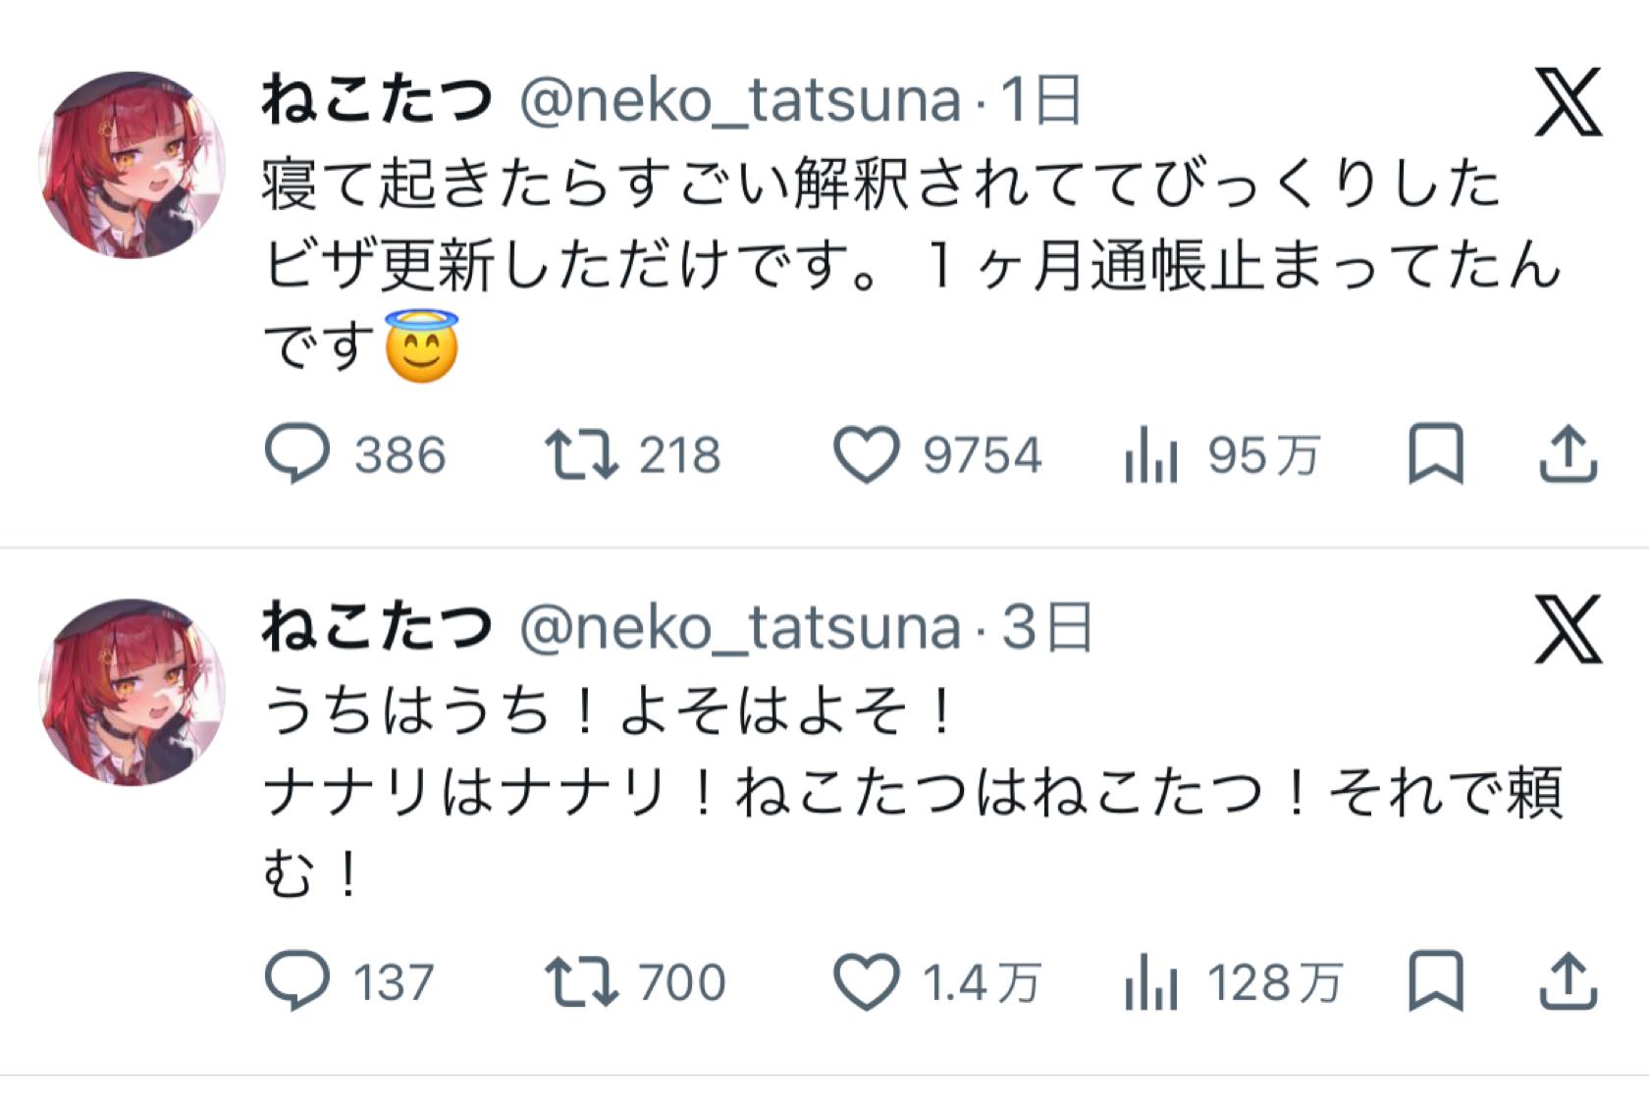Open the ねこたつ display name, first tweet
Image resolution: width=1649 pixels, height=1104 pixels.
coord(377,100)
